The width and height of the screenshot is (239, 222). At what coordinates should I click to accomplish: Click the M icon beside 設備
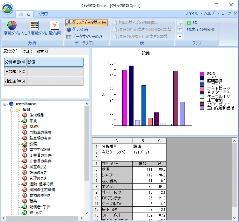click(25, 144)
